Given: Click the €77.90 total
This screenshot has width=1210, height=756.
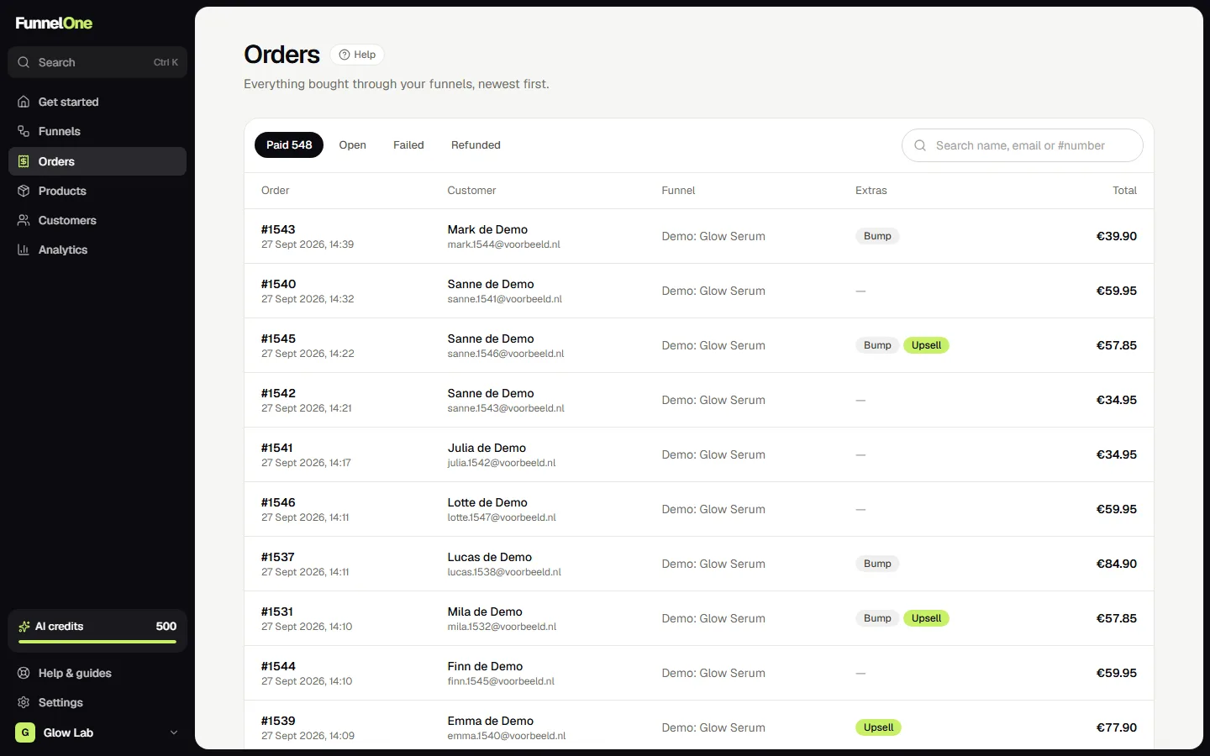Looking at the screenshot, I should (1116, 727).
